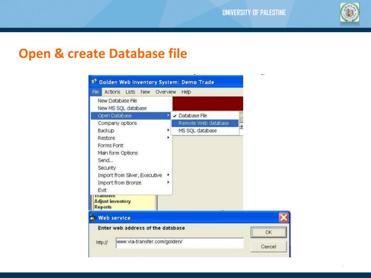Open Company options
371x278 pixels.
click(x=131, y=123)
